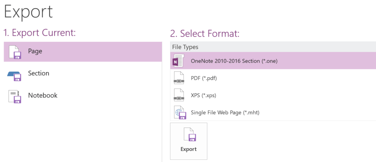Image resolution: width=376 pixels, height=162 pixels.
Task: Click the Export button
Action: pos(188,141)
